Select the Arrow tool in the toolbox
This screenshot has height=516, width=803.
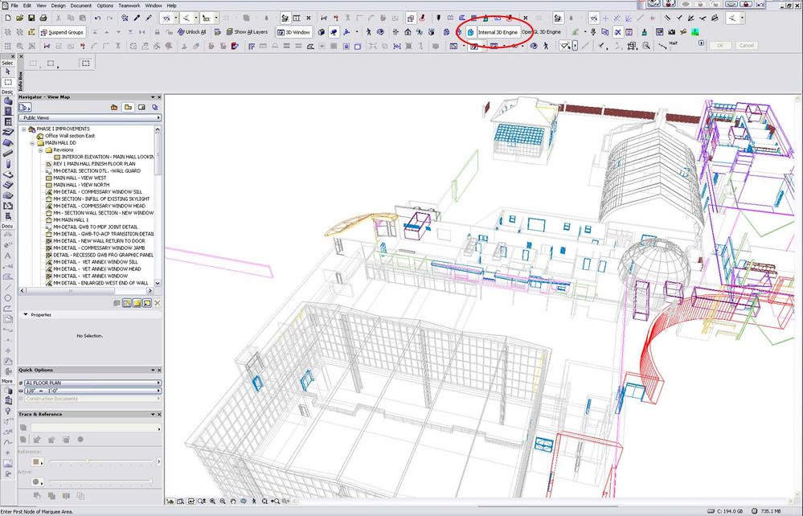8,72
